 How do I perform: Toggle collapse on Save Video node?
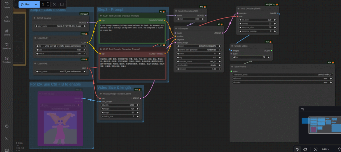231,67
